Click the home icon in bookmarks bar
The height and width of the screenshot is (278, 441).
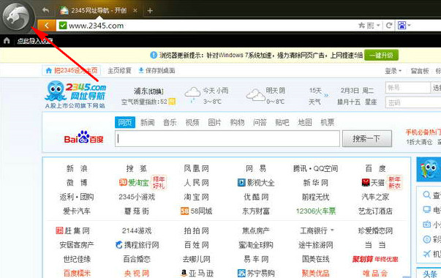tap(7, 41)
